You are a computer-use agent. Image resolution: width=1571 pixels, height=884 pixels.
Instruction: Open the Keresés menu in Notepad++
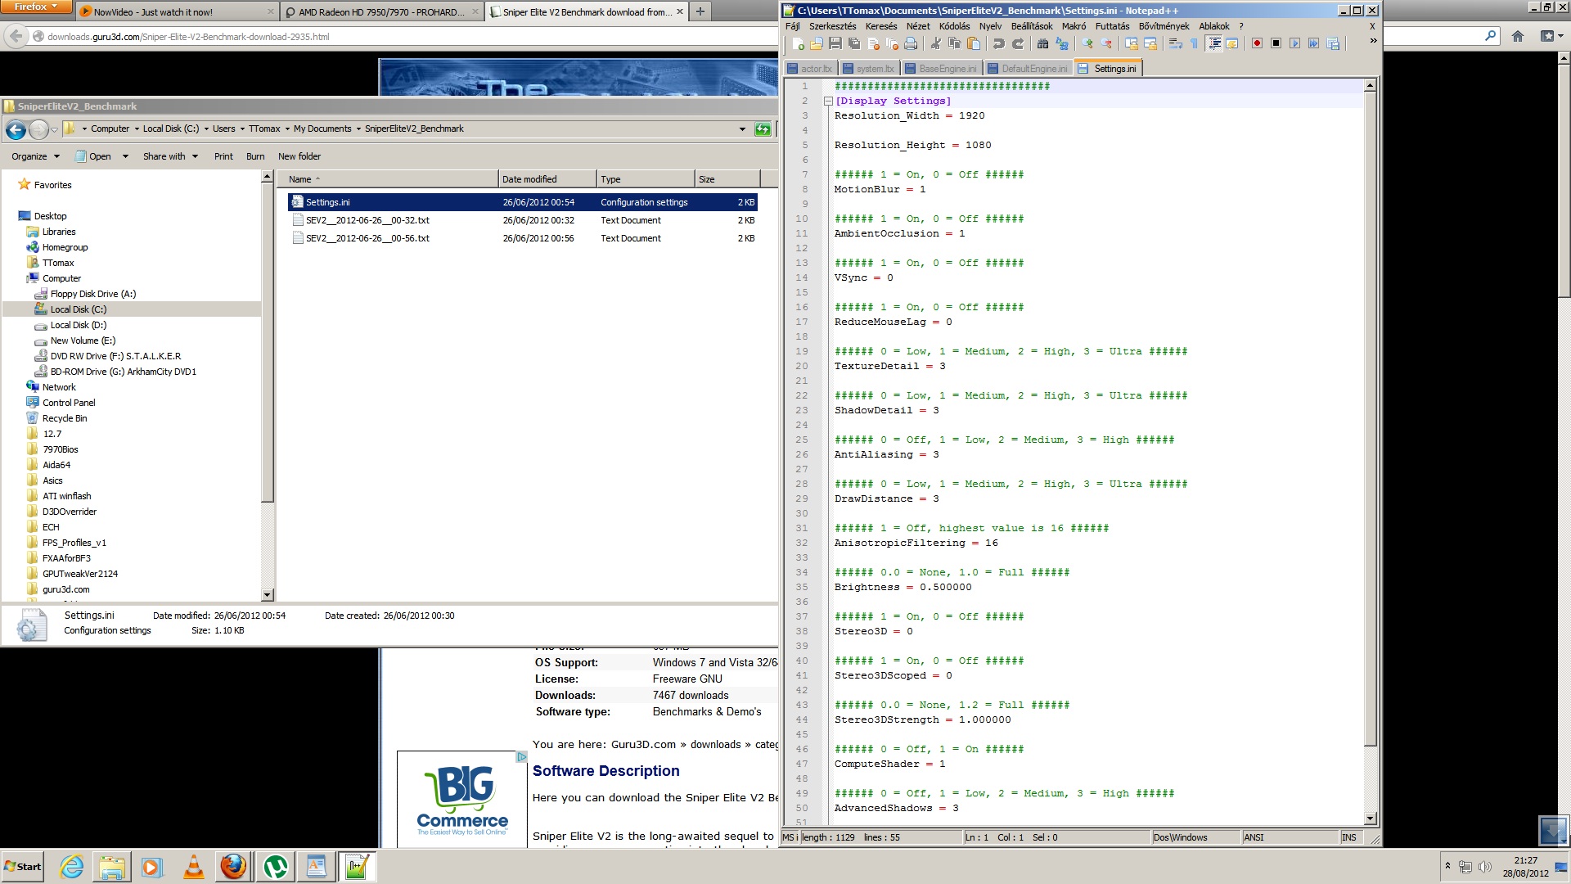pos(880,26)
